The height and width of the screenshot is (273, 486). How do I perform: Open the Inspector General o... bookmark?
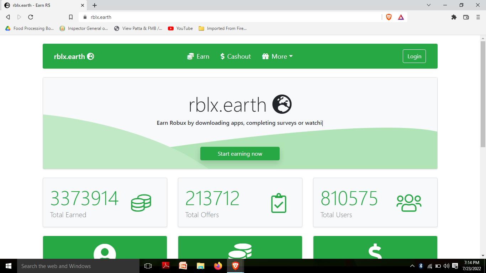click(x=84, y=28)
